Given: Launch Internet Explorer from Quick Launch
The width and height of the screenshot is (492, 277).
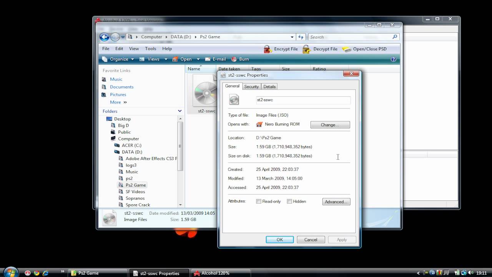Looking at the screenshot, I should coord(45,273).
